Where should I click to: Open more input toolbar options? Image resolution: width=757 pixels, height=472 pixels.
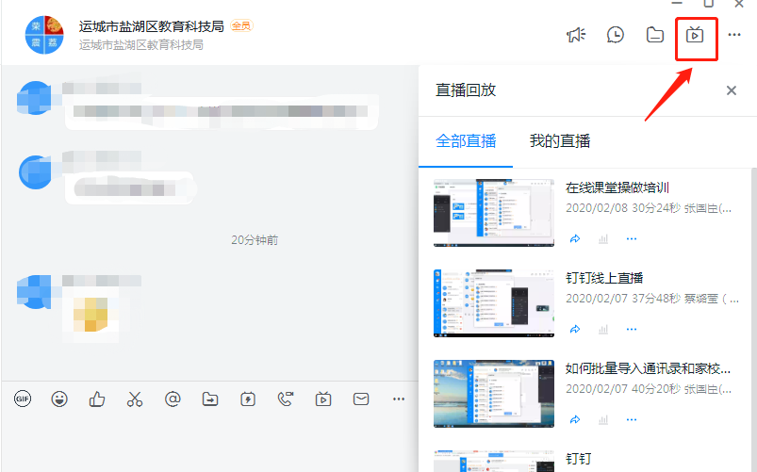tap(399, 399)
